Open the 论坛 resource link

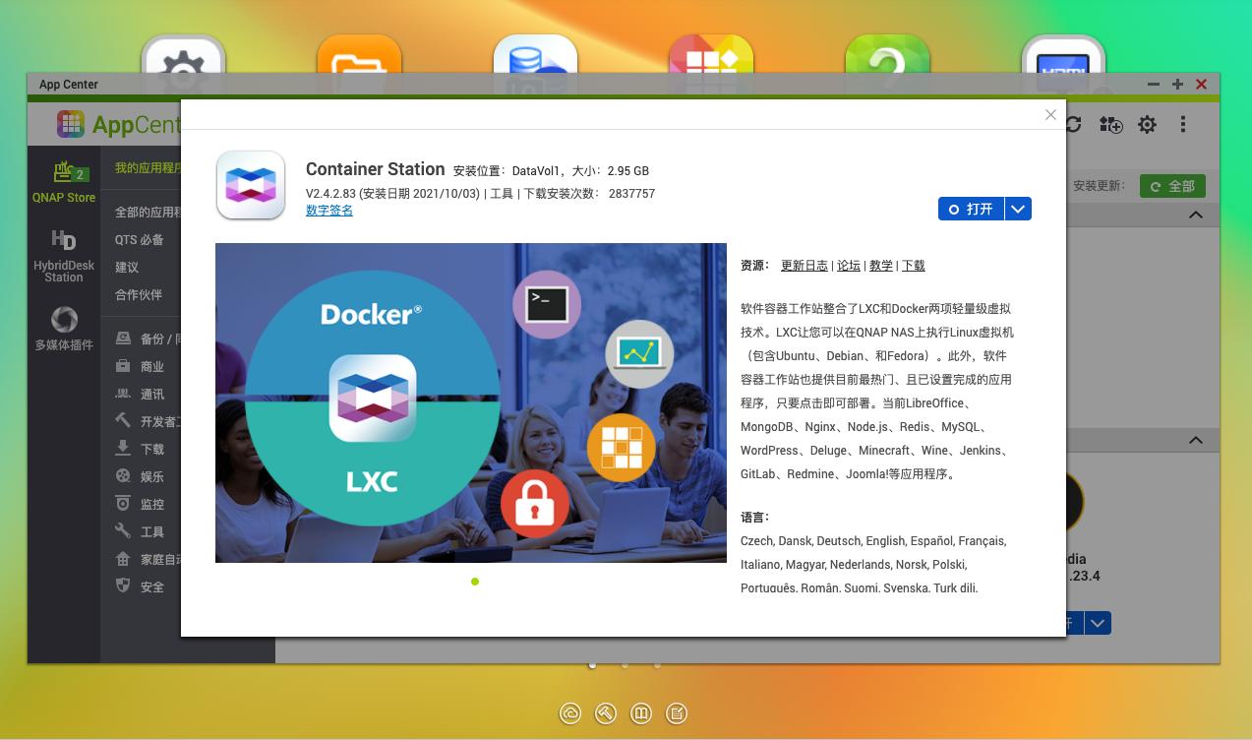(x=849, y=266)
